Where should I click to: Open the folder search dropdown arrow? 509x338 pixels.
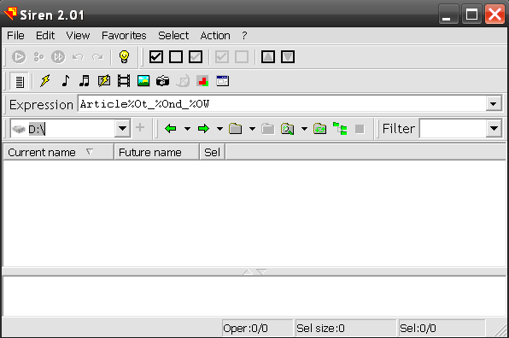[304, 129]
